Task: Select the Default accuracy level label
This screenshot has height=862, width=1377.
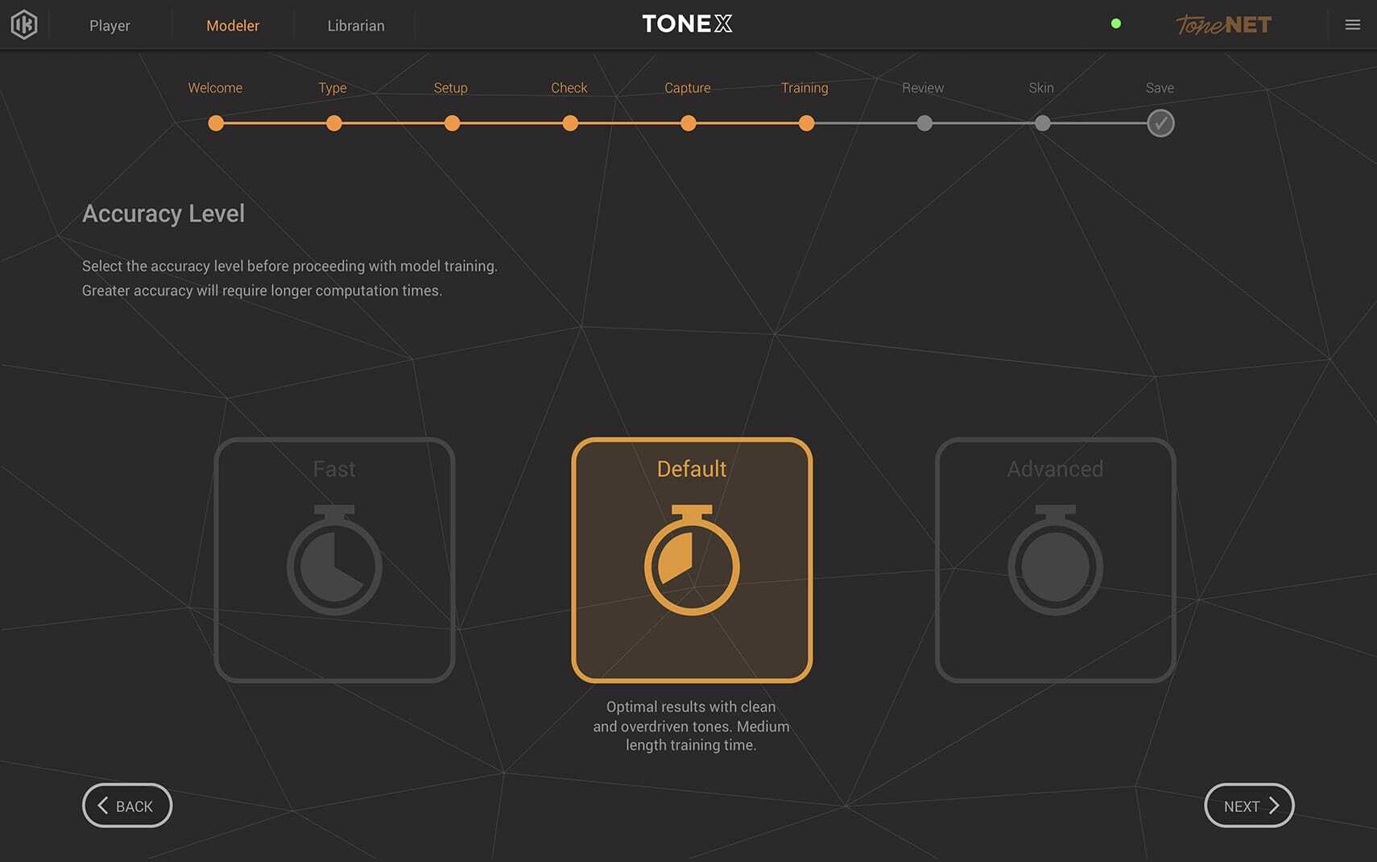Action: [x=692, y=469]
